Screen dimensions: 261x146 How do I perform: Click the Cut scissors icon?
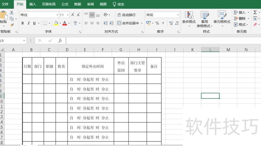[12, 13]
